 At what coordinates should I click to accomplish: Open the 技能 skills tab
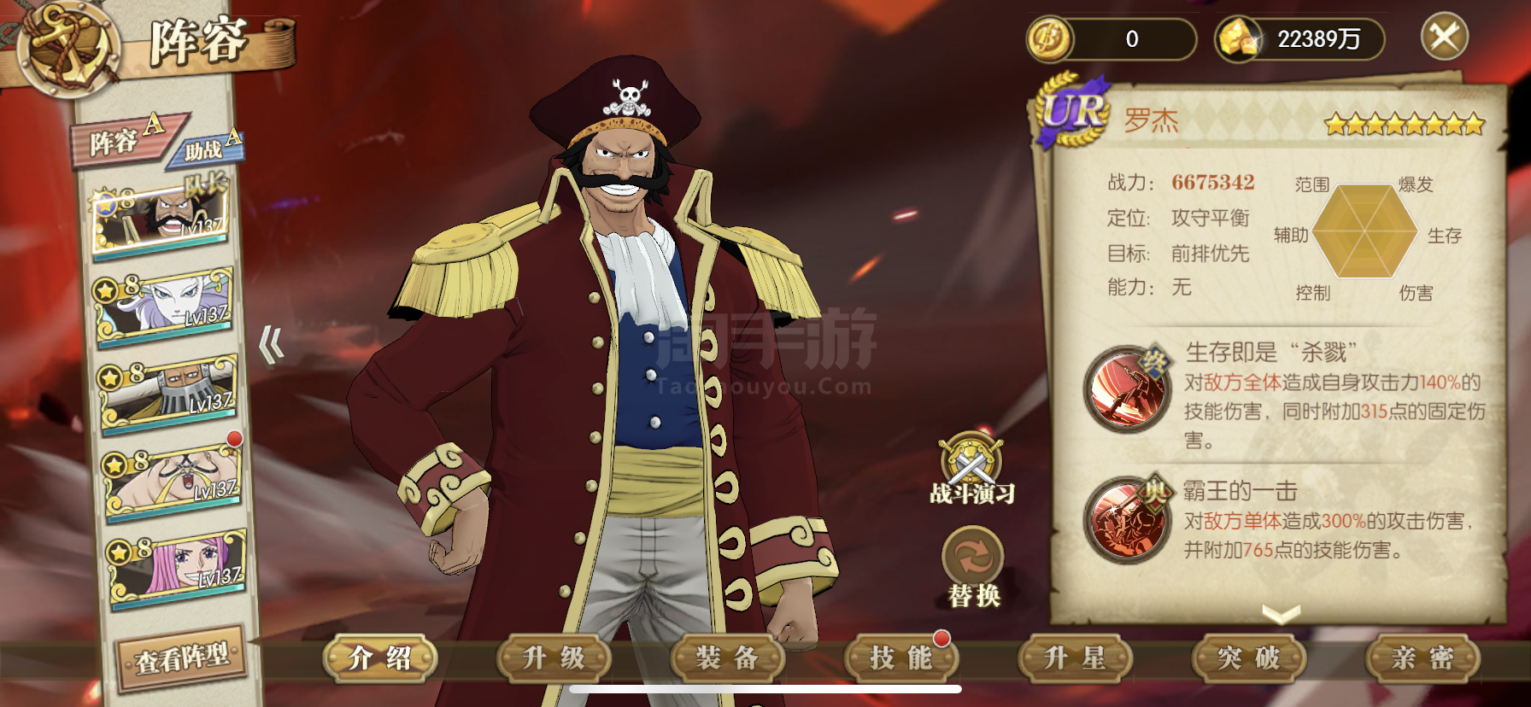[901, 658]
